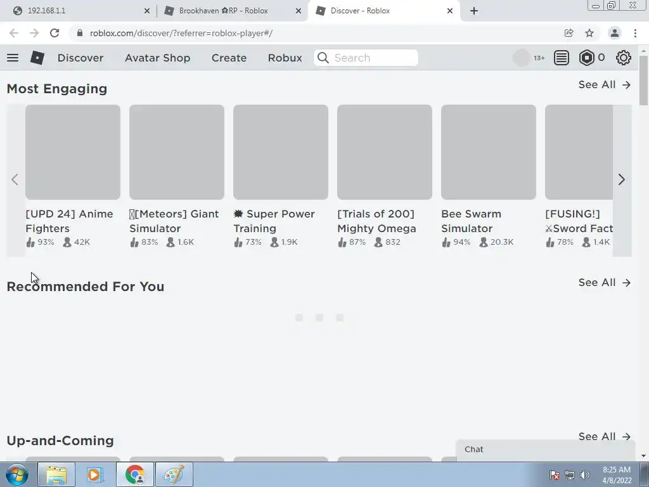Screen dimensions: 649x487
Task: Click the Anime Fighters thumbnail
Action: coord(73,152)
